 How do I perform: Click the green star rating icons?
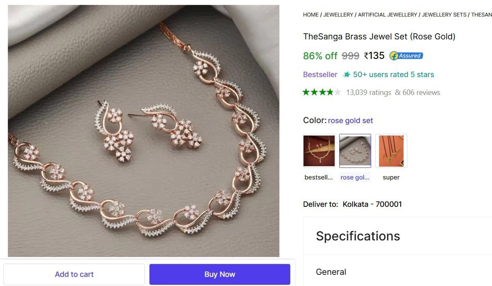coord(322,92)
